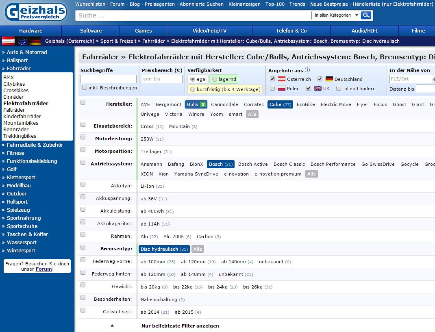435x332 pixels.
Task: Select the Cube manufacturer filter
Action: coord(280,104)
